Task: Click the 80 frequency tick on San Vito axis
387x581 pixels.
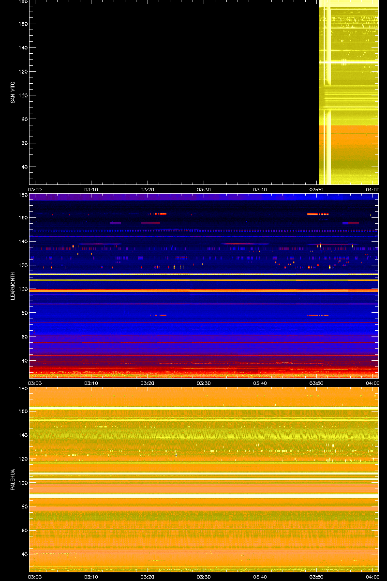Action: 24,119
